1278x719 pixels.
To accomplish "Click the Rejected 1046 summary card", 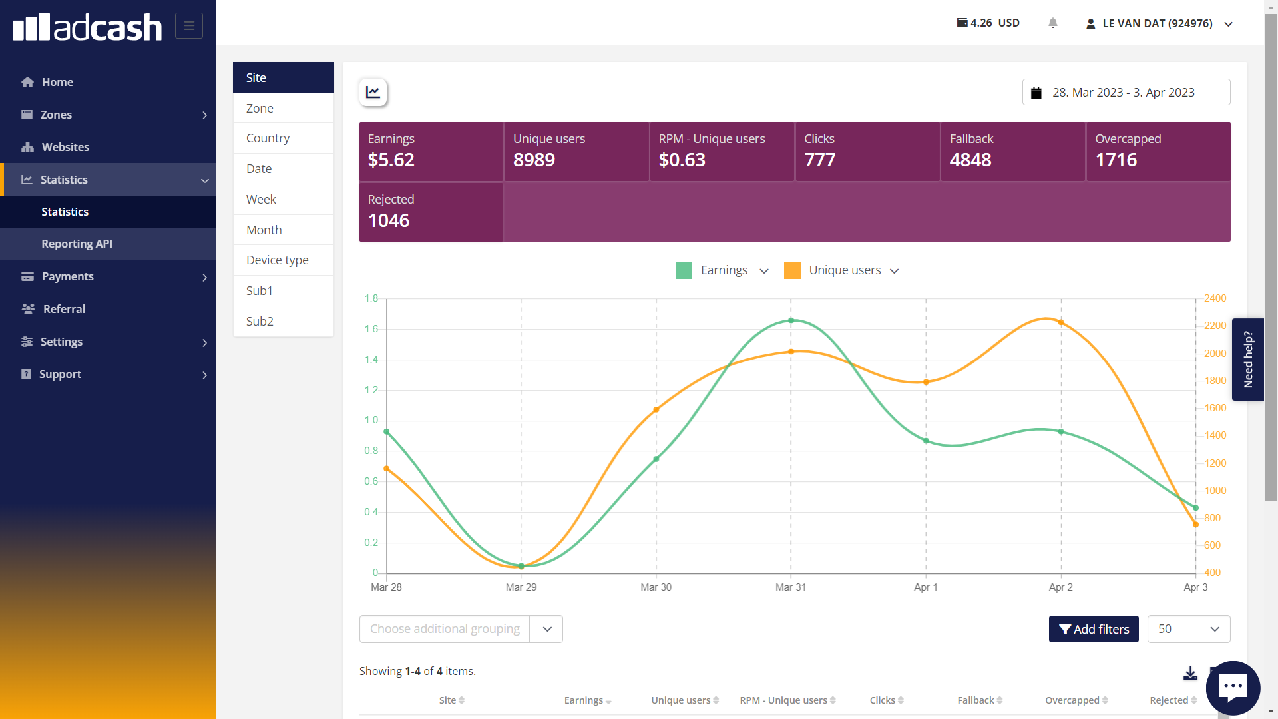I will click(431, 212).
